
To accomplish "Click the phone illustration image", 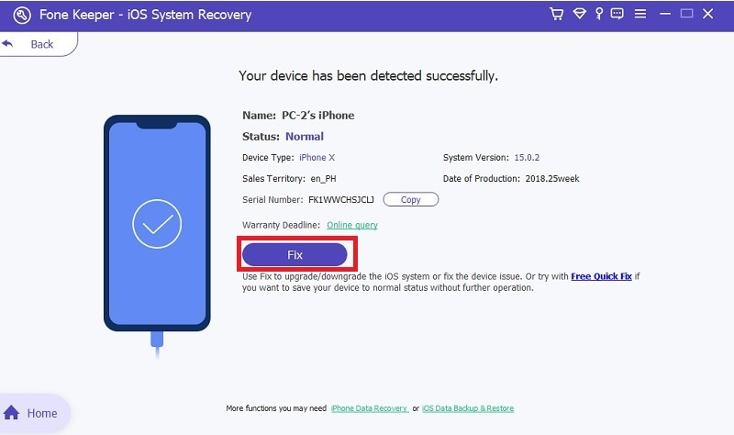I will (157, 237).
